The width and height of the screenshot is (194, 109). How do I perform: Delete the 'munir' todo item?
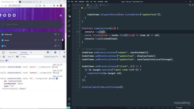point(59,40)
